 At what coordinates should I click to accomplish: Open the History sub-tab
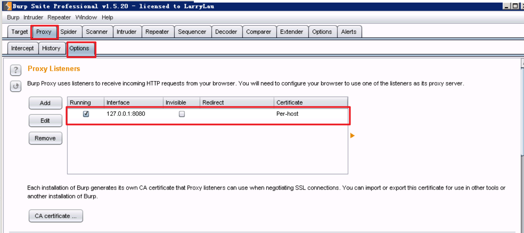51,49
